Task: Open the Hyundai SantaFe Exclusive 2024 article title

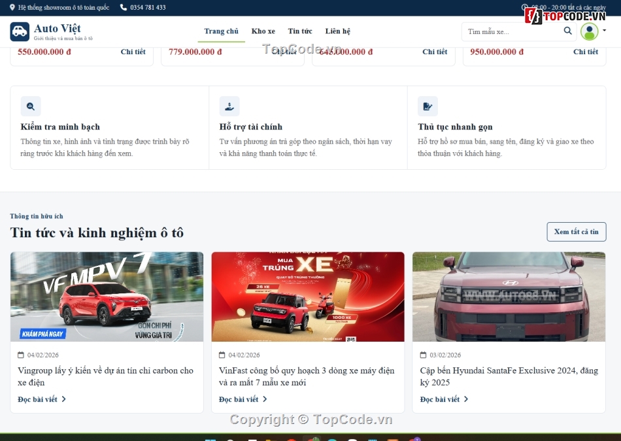Action: (509, 376)
